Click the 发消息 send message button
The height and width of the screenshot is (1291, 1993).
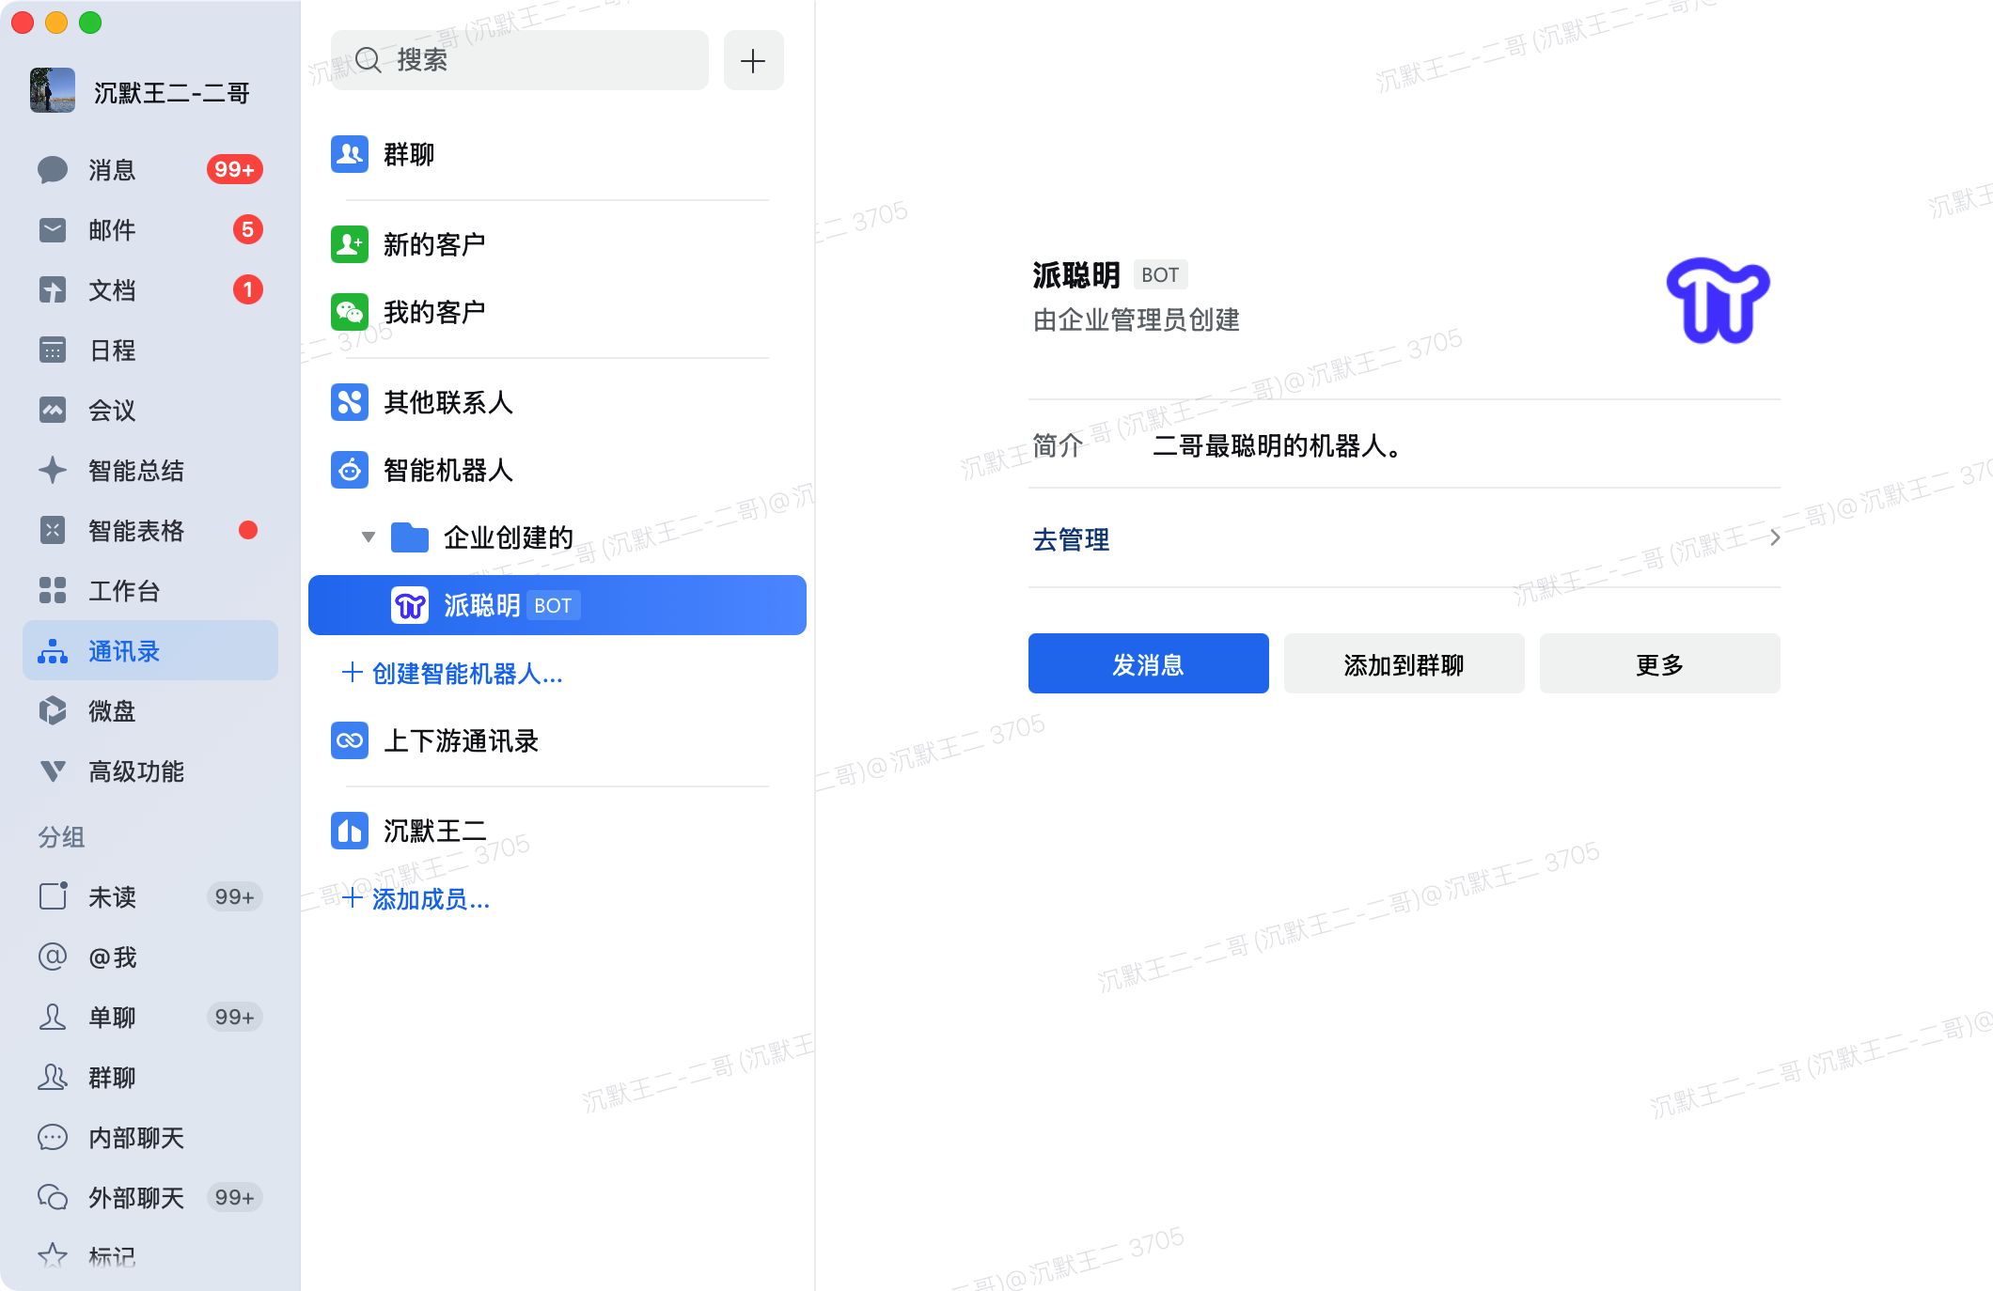pos(1148,664)
